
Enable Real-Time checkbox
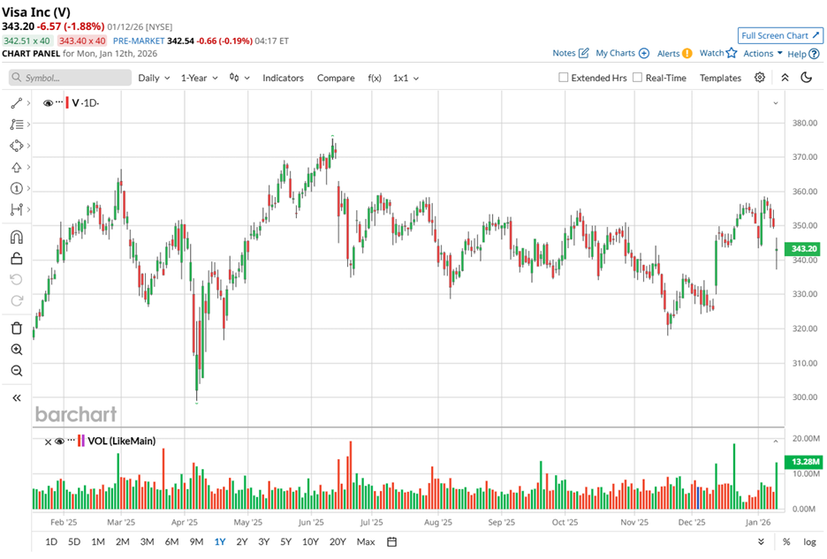point(637,78)
